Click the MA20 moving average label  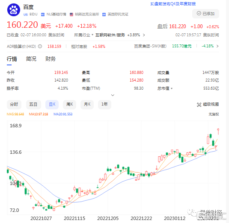[x=63, y=114]
